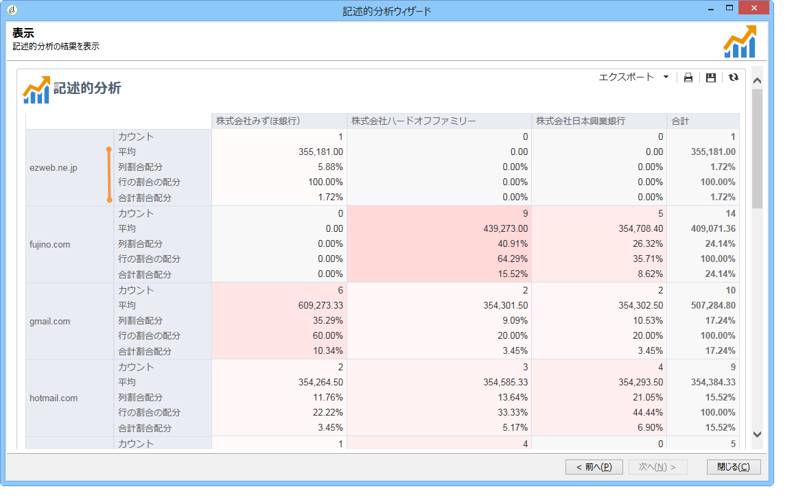794x502 pixels.
Task: Click the 40.91% cell for fujino.com
Action: click(513, 244)
